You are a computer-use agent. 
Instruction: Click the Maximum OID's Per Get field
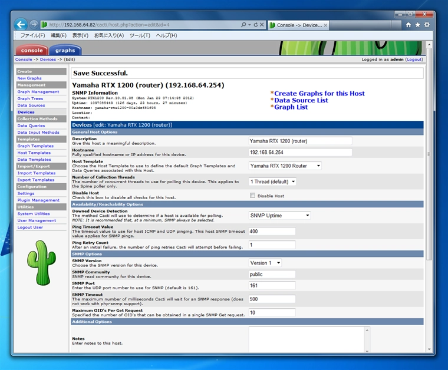[272, 313]
